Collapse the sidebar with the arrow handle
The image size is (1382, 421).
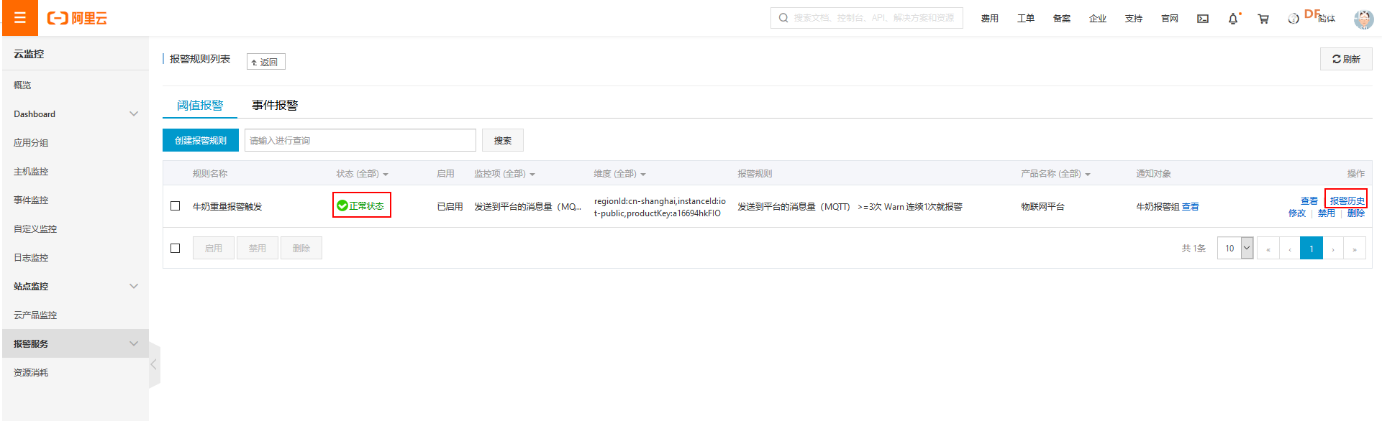tap(153, 364)
